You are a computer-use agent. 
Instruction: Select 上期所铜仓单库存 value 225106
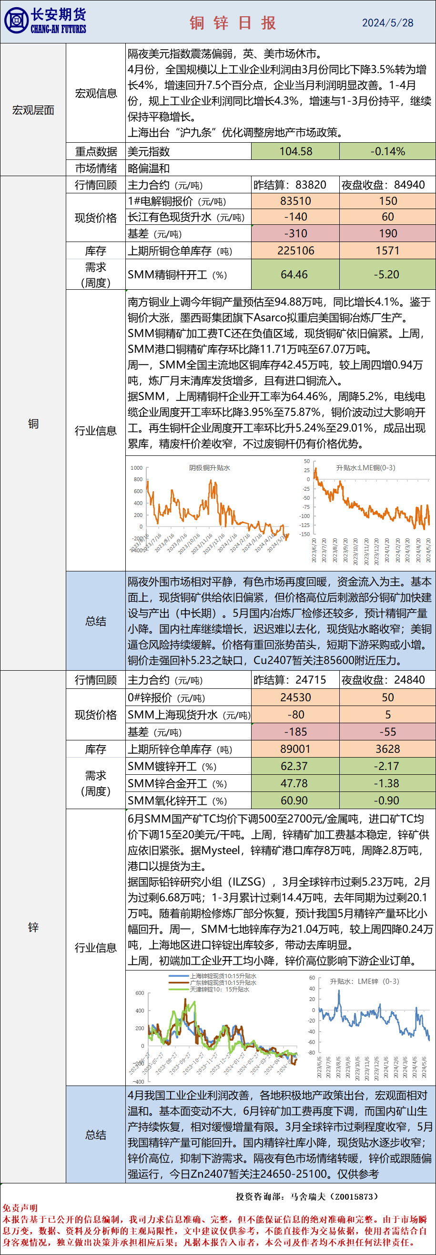click(x=295, y=251)
